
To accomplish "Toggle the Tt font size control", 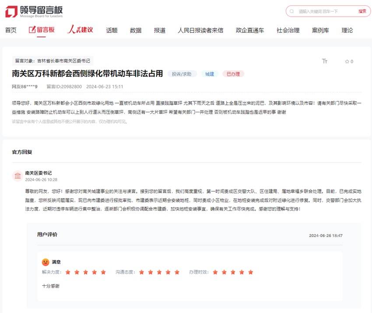I will [x=325, y=62].
